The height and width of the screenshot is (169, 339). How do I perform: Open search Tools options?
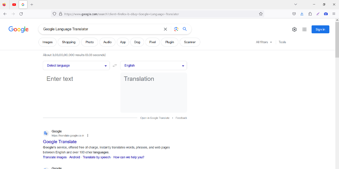[282, 42]
